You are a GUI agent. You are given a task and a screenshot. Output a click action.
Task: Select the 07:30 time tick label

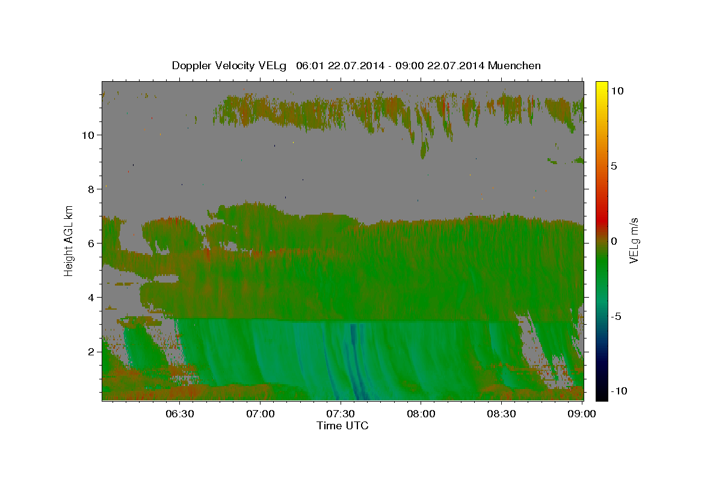(341, 414)
